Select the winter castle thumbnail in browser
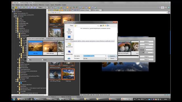Image resolution: width=182 pixels, height=102 pixels. point(55,33)
